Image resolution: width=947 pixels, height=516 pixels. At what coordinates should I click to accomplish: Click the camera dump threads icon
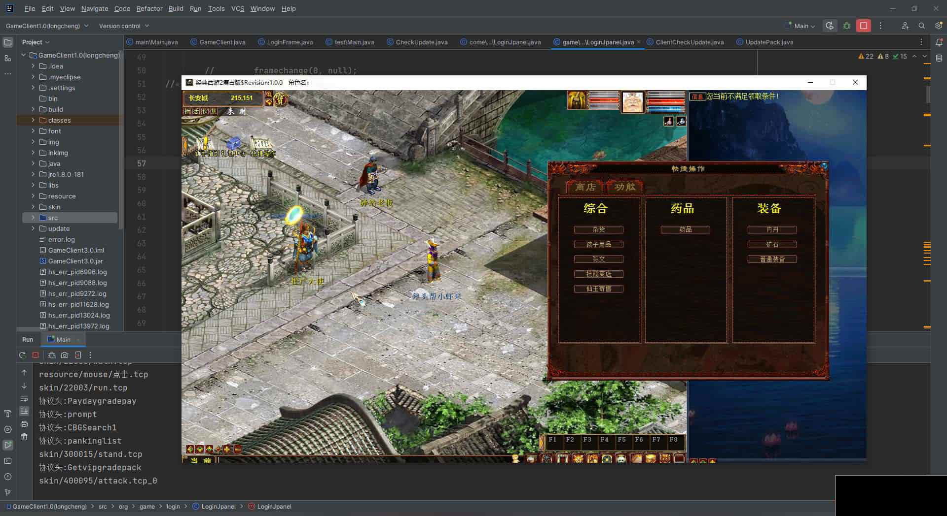click(65, 355)
